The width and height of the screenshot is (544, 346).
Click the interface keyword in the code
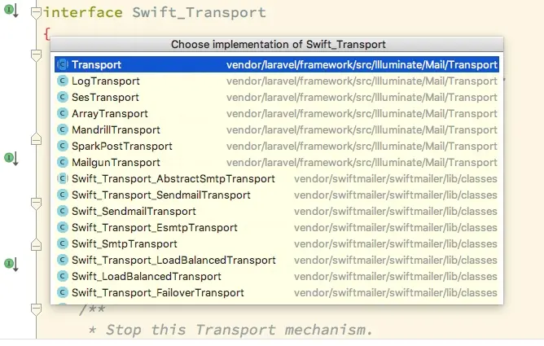coord(83,12)
